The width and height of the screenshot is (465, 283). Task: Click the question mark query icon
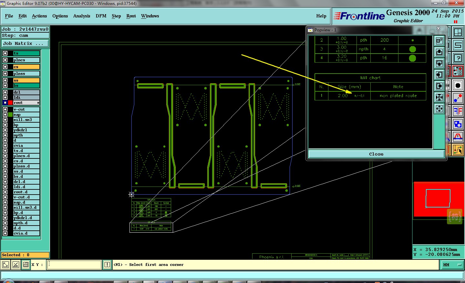(458, 58)
